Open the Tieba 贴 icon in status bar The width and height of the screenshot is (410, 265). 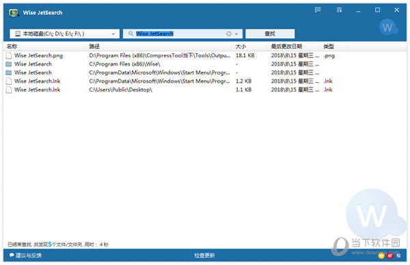pos(398,255)
